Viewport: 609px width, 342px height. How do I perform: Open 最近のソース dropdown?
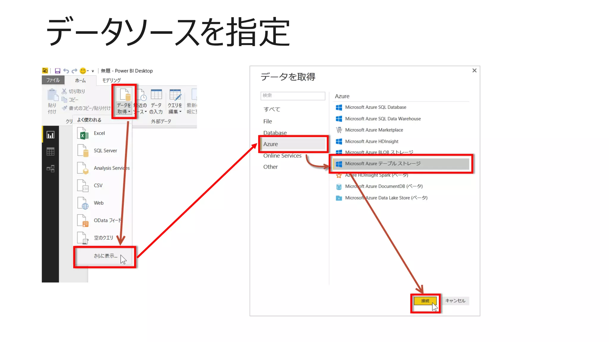click(x=140, y=101)
